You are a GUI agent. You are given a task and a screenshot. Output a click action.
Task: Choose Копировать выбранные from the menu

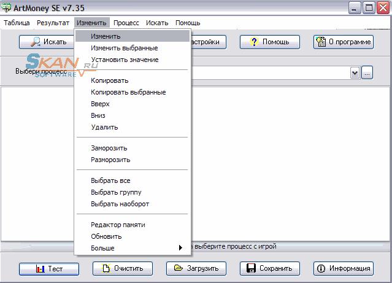[128, 92]
